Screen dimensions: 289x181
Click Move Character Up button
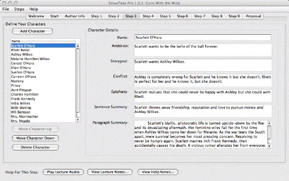(35, 129)
